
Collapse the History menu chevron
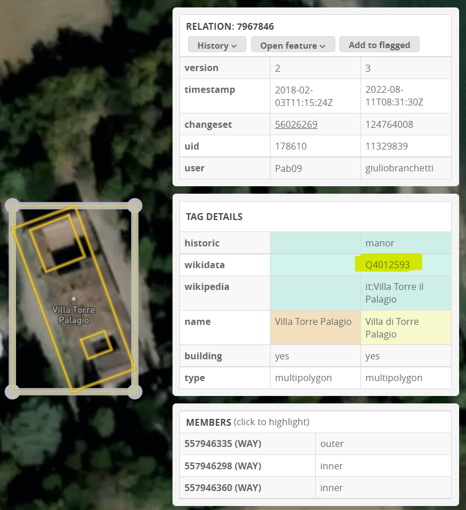tap(234, 45)
